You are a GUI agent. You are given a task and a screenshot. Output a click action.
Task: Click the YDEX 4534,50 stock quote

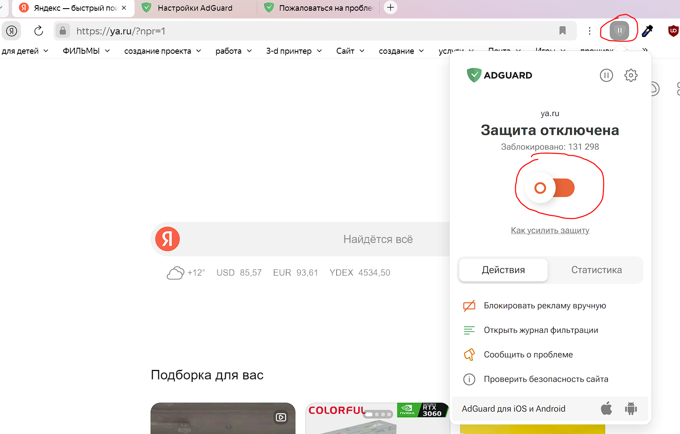(360, 273)
